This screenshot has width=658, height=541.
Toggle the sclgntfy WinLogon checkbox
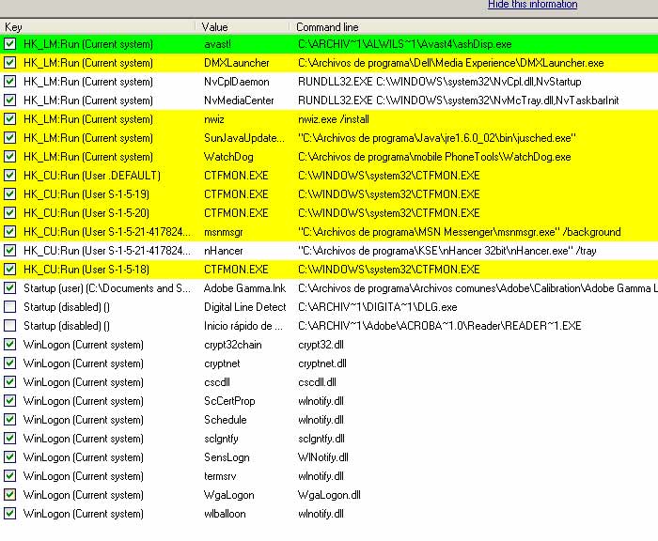coord(9,439)
